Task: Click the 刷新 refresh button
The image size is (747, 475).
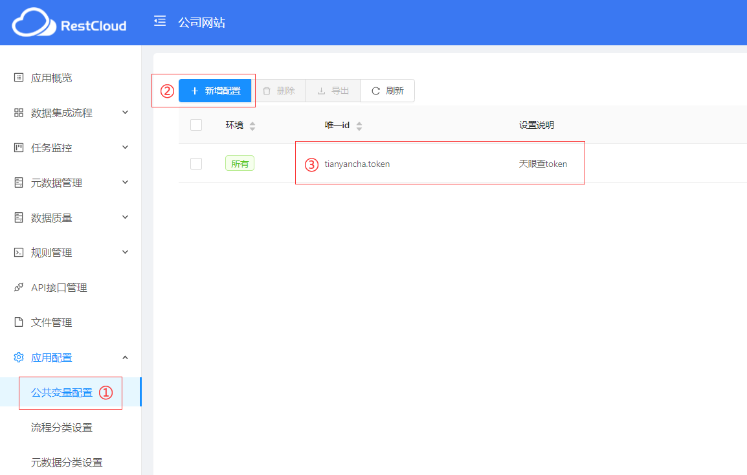Action: pos(387,91)
